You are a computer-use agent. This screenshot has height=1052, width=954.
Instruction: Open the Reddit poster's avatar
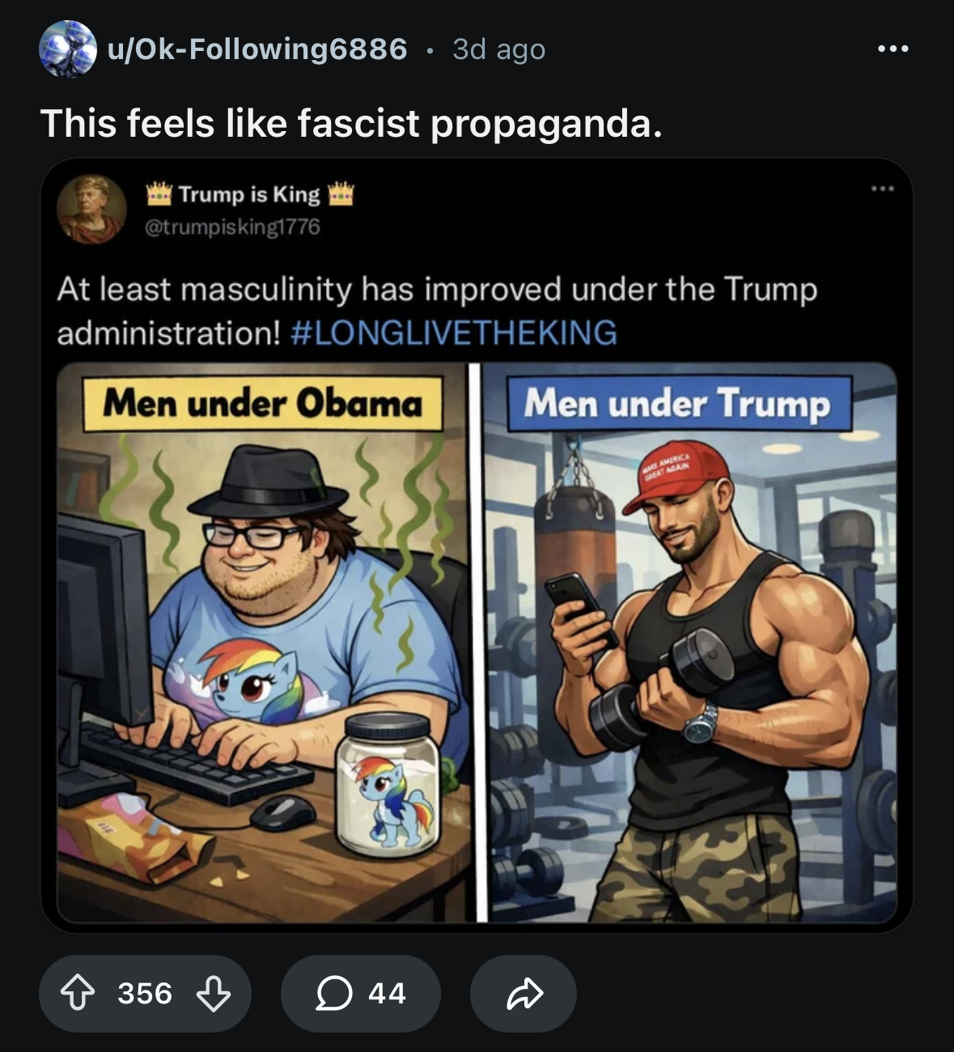coord(68,49)
